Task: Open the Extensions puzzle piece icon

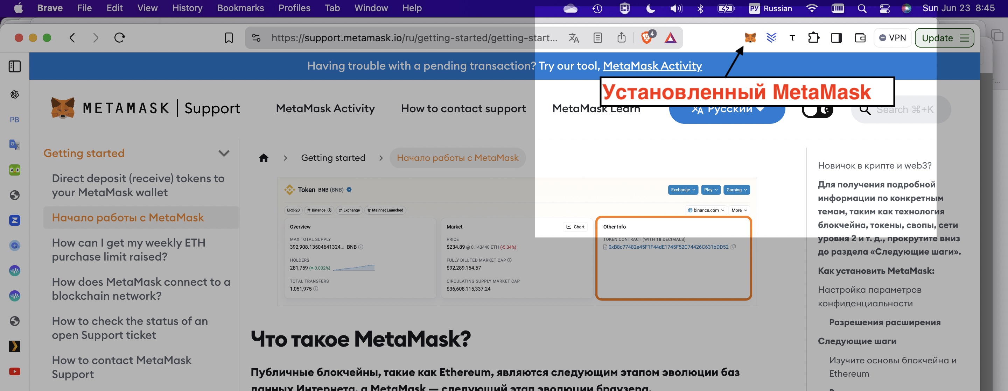Action: point(813,37)
